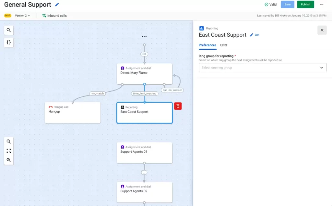This screenshot has height=206, width=332.
Task: Click Edit link beside East Coast Support
Action: coord(255,35)
